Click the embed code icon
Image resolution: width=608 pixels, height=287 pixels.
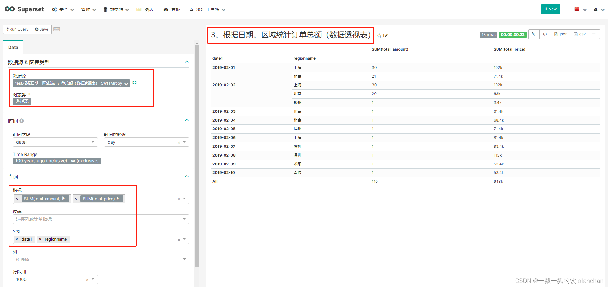click(x=545, y=34)
